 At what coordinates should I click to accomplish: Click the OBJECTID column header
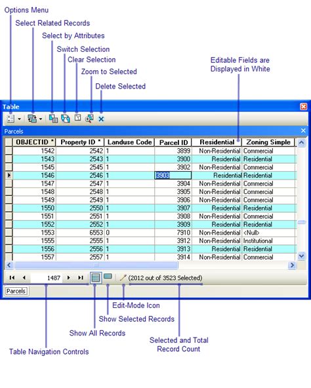[34, 142]
